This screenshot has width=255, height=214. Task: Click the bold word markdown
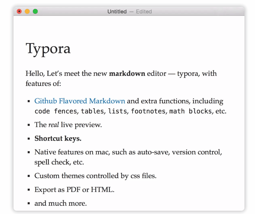(127, 73)
